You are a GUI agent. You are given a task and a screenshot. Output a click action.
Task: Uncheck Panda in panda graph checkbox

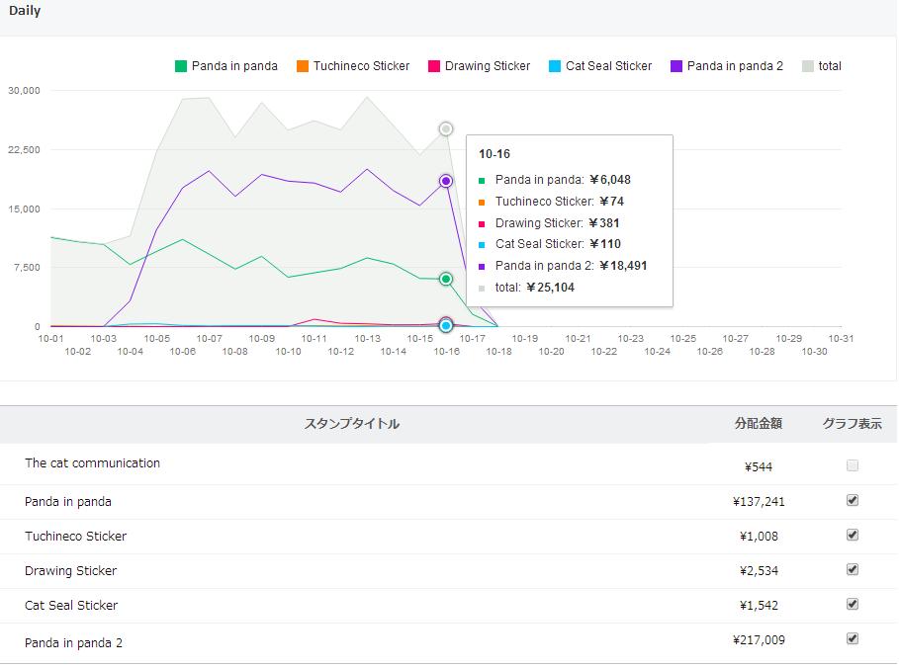[853, 500]
